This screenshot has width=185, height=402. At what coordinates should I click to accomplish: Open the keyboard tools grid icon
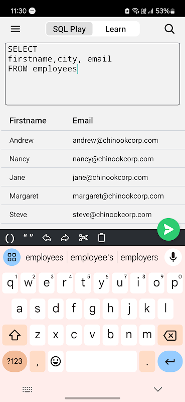coord(12,257)
